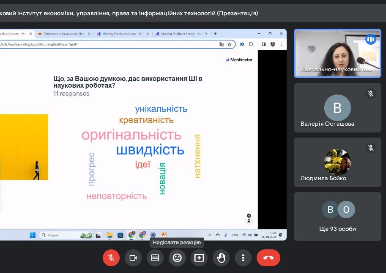Open a new browser tab with plus
The height and width of the screenshot is (273, 386).
(215, 34)
